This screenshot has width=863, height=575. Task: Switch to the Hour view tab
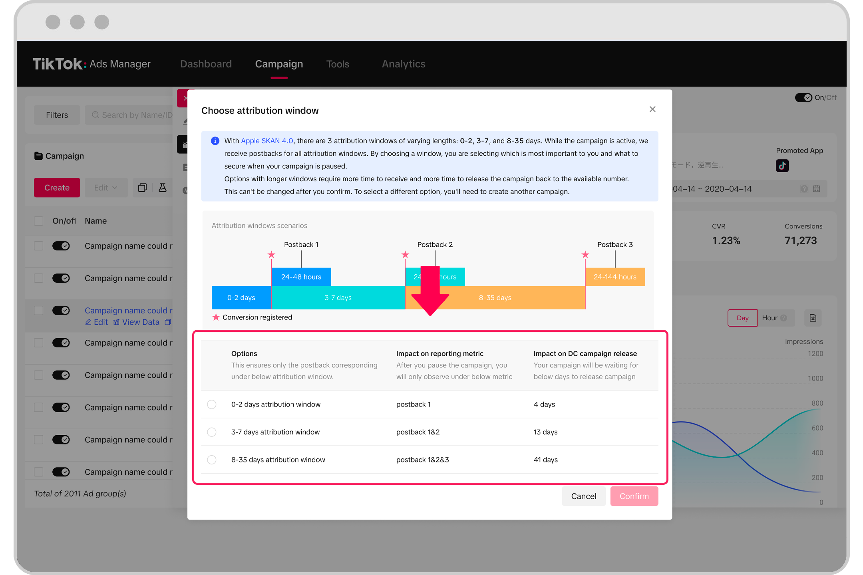[x=771, y=318]
